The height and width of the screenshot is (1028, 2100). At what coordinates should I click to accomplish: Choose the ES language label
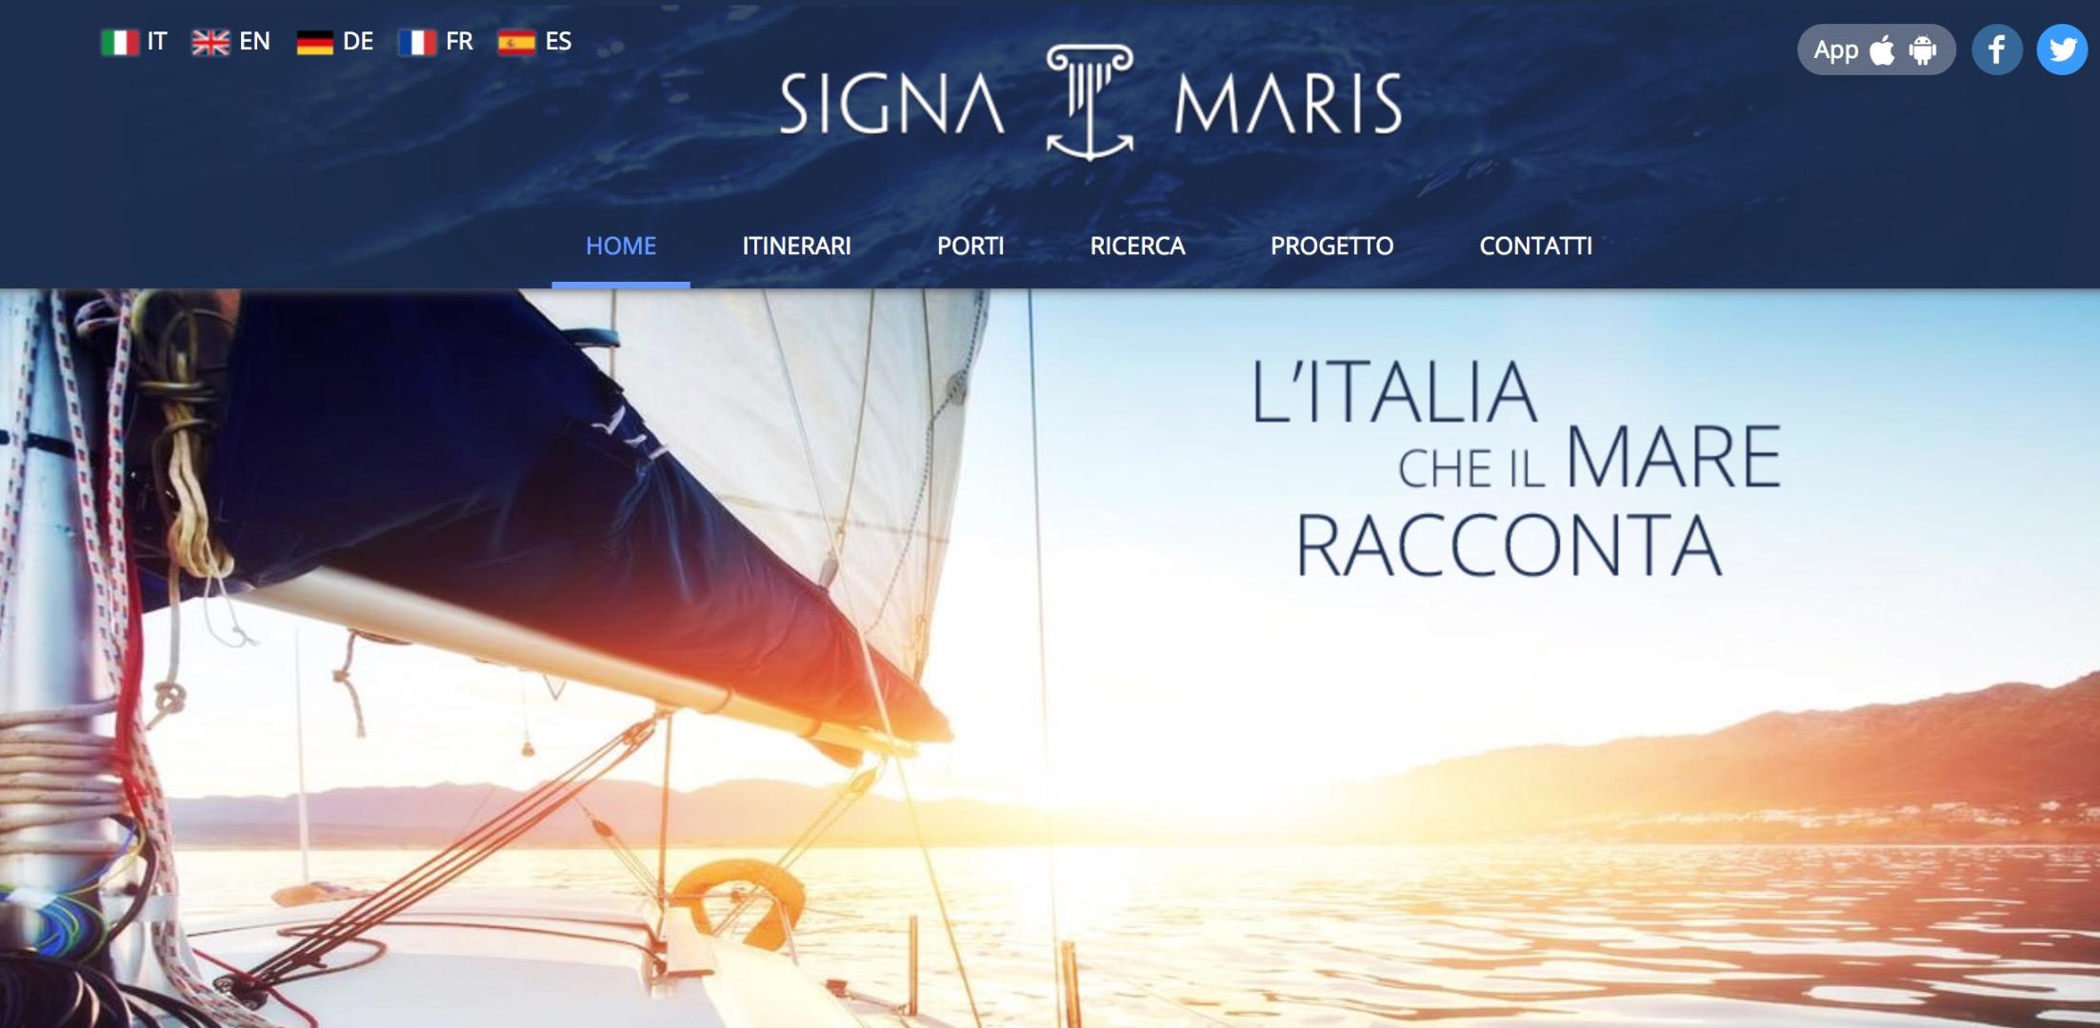(x=558, y=42)
